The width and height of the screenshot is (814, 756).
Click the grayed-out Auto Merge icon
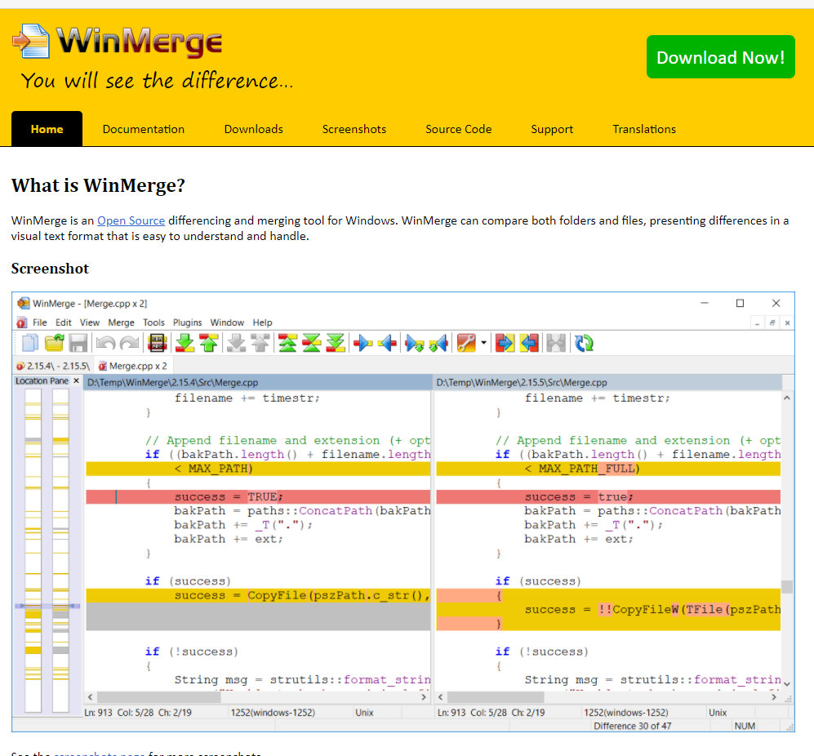pos(556,343)
